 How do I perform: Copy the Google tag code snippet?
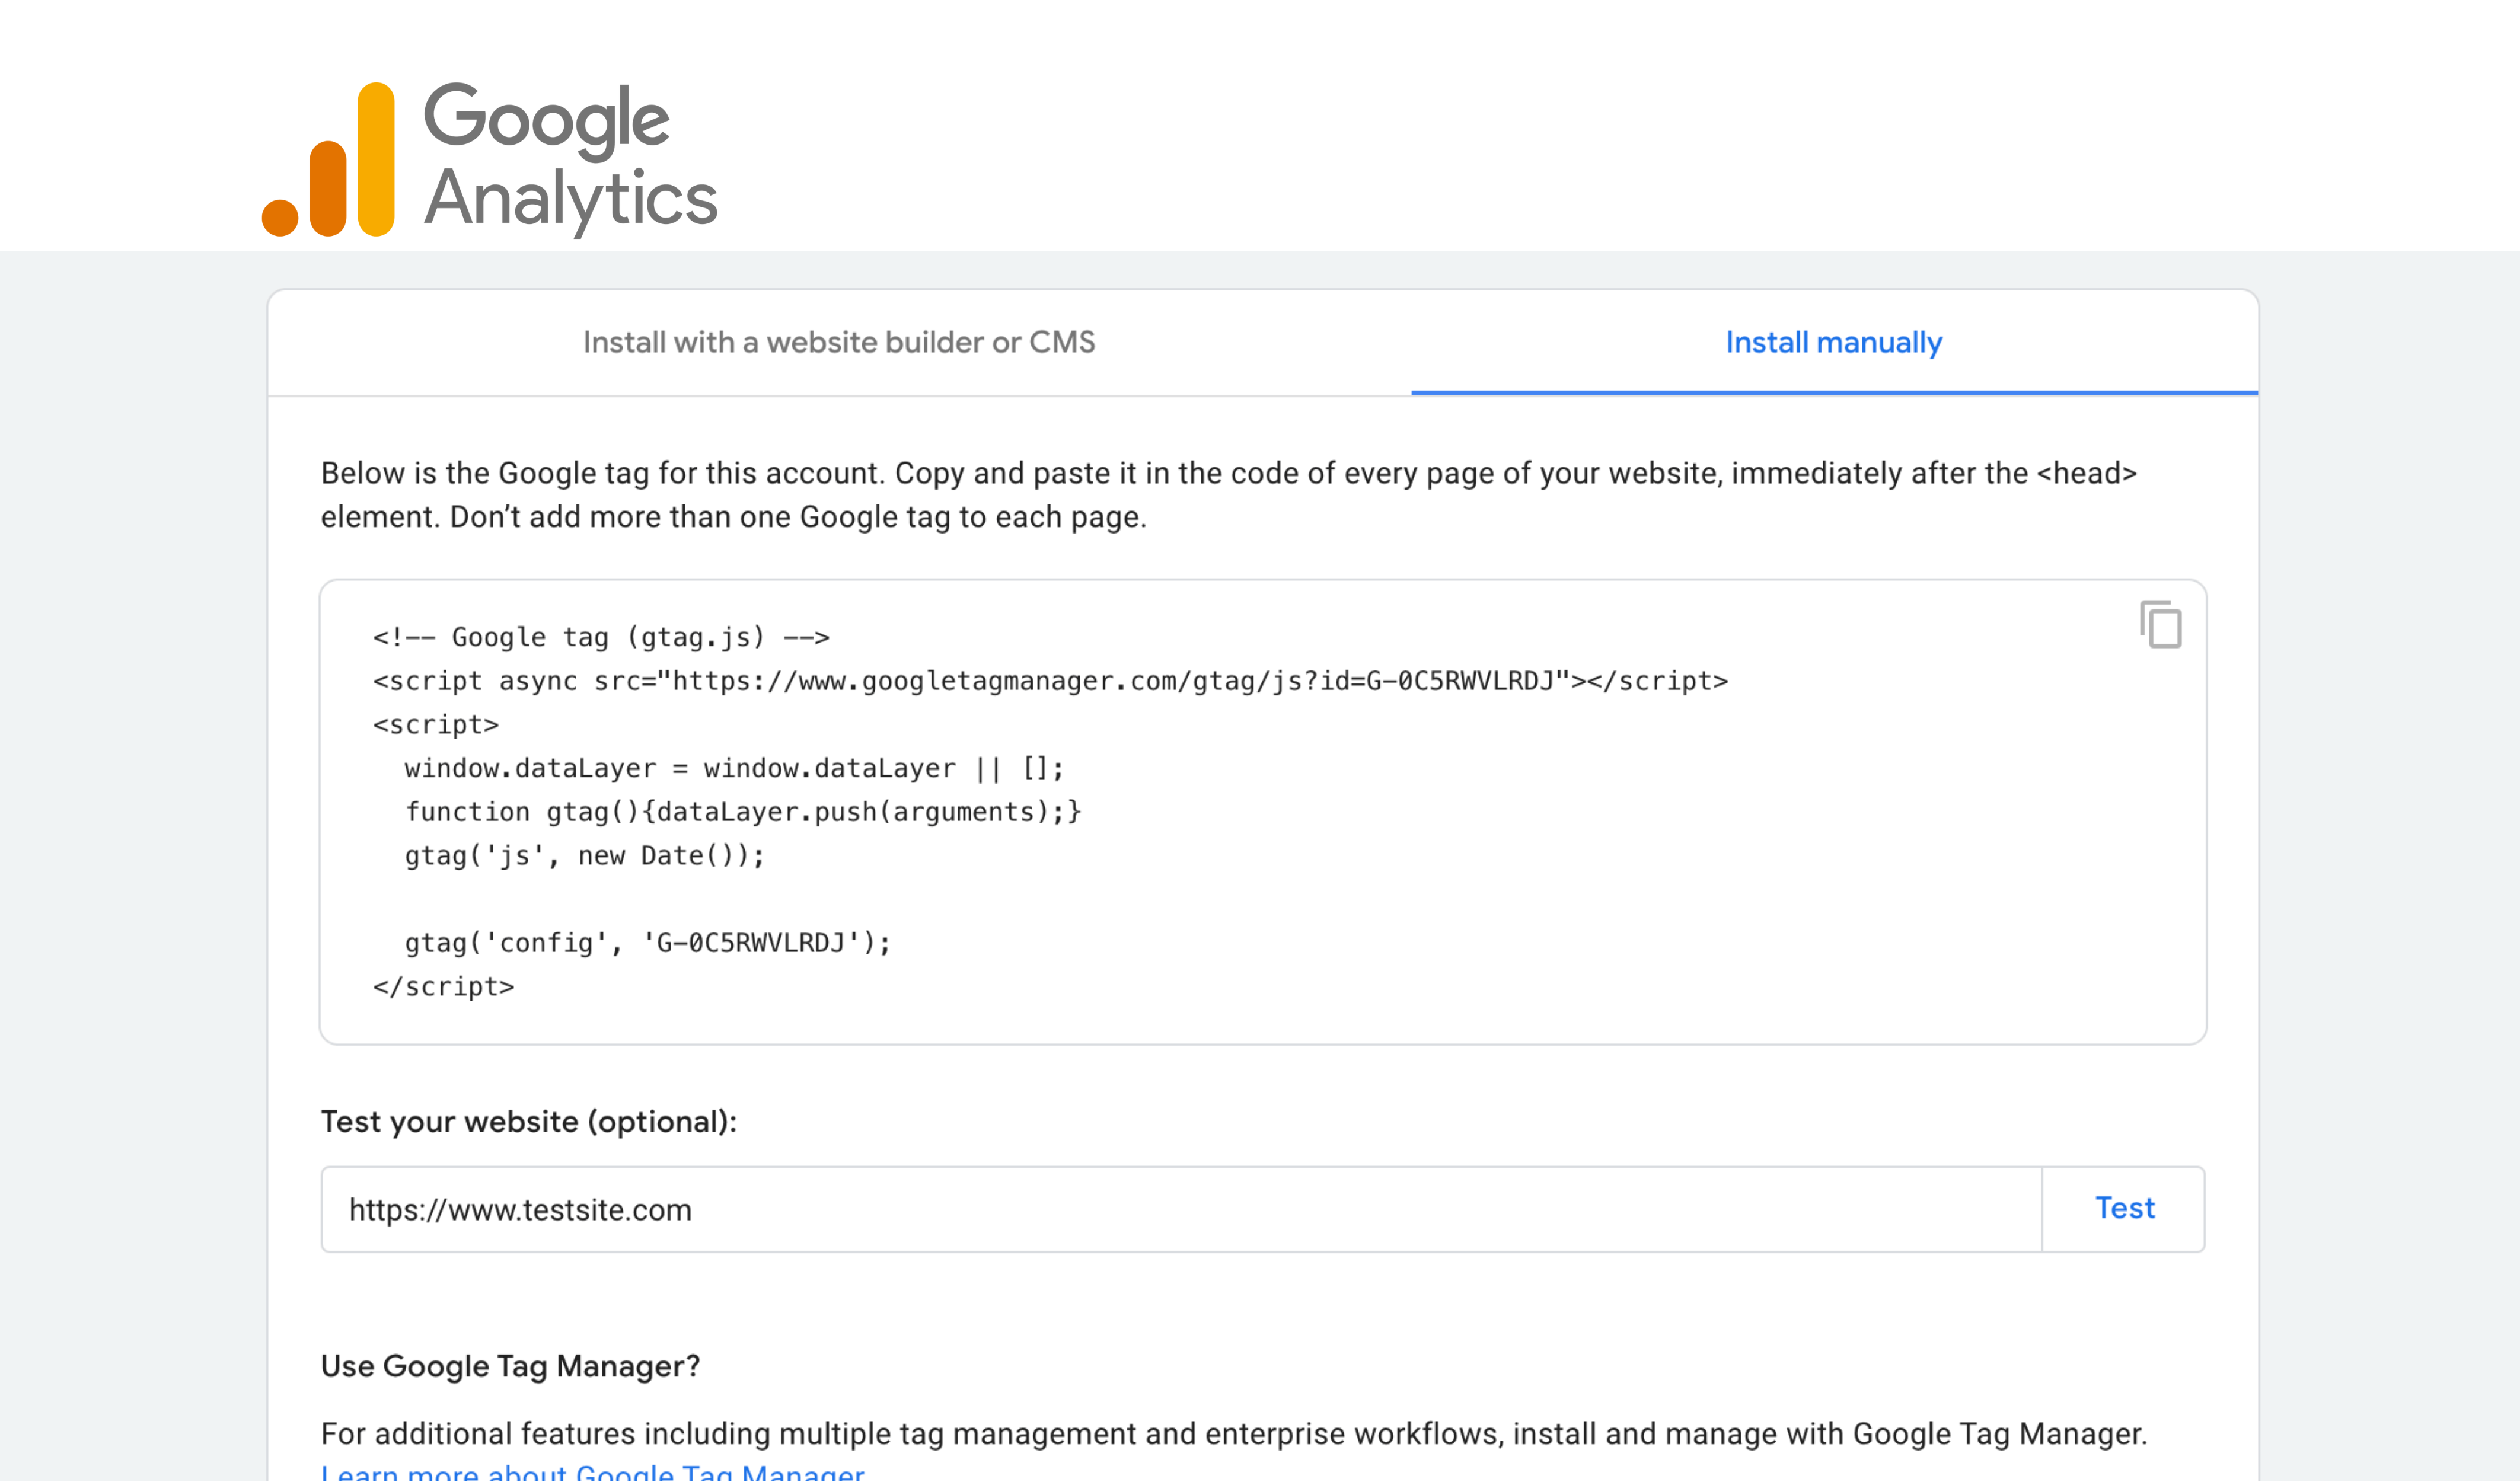point(2160,625)
